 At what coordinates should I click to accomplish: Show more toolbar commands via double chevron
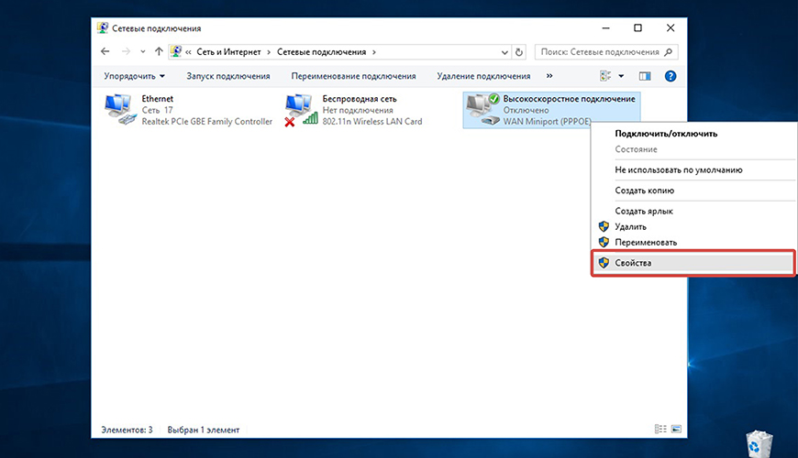pyautogui.click(x=549, y=76)
